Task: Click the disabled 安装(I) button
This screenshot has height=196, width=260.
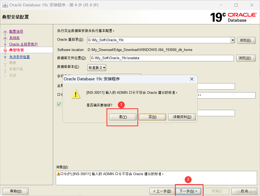Action: tap(216, 191)
